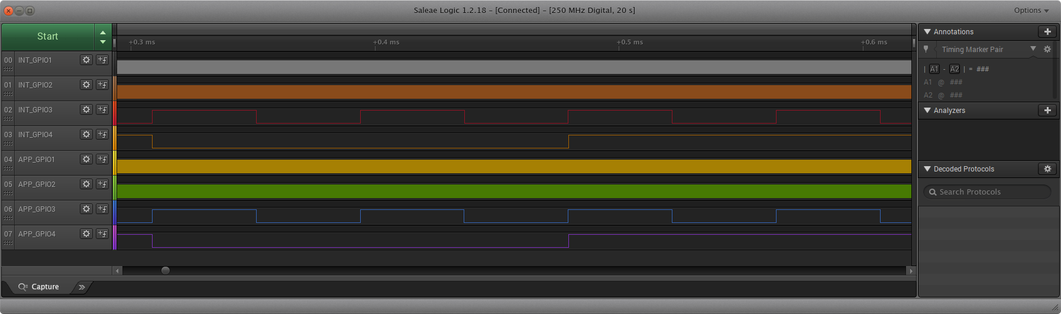Screen dimensions: 1061x314
Task: Select the A1 timing marker
Action: [x=934, y=69]
